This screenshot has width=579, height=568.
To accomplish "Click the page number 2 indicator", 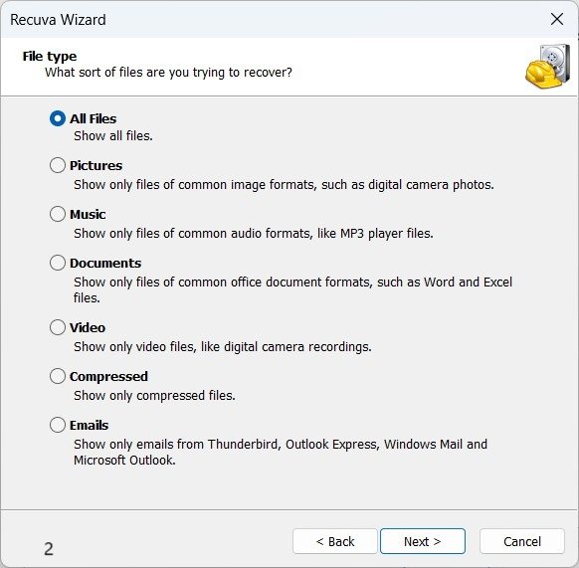I will point(49,549).
